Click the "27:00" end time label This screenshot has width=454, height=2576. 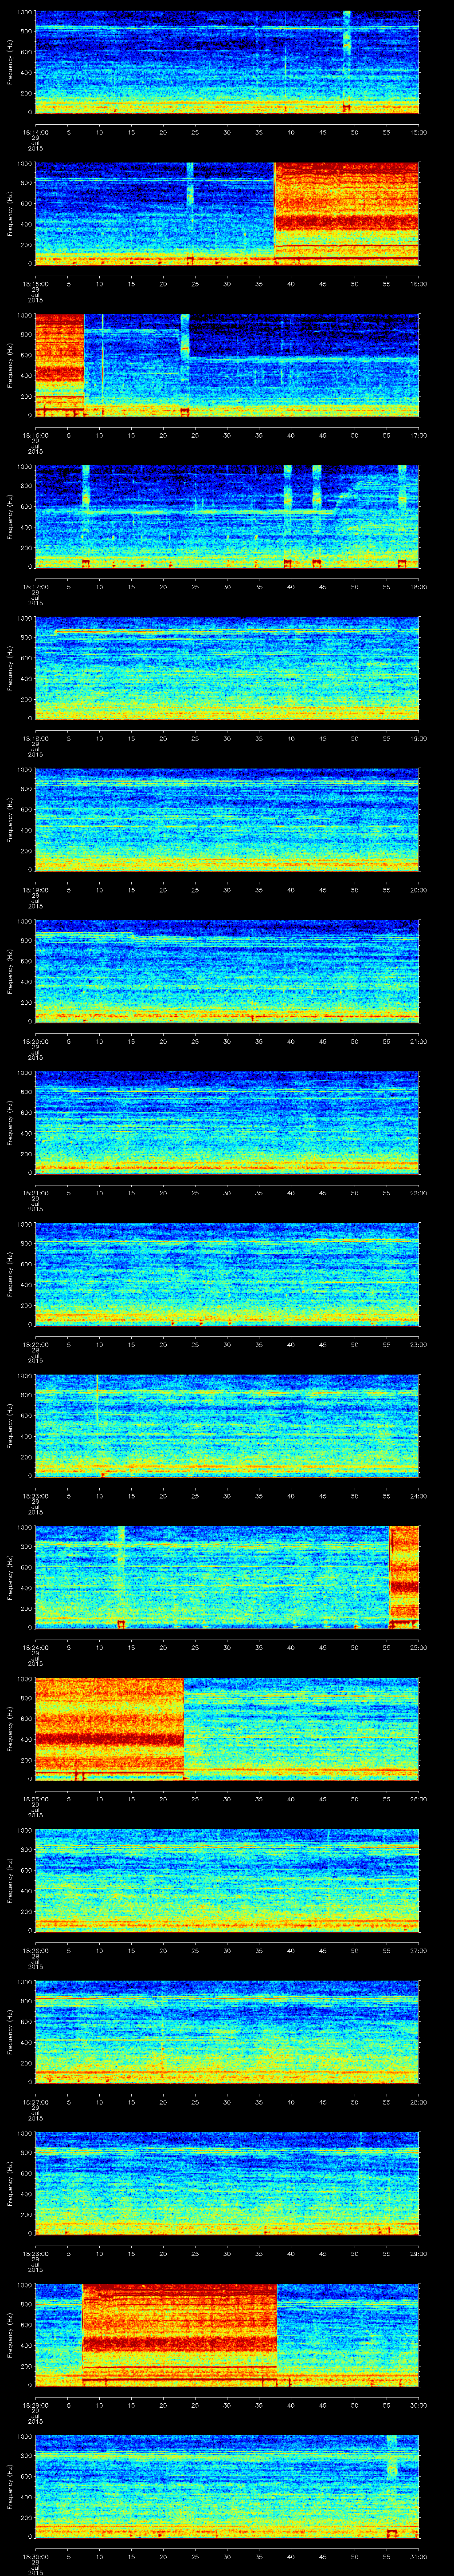[x=418, y=1949]
